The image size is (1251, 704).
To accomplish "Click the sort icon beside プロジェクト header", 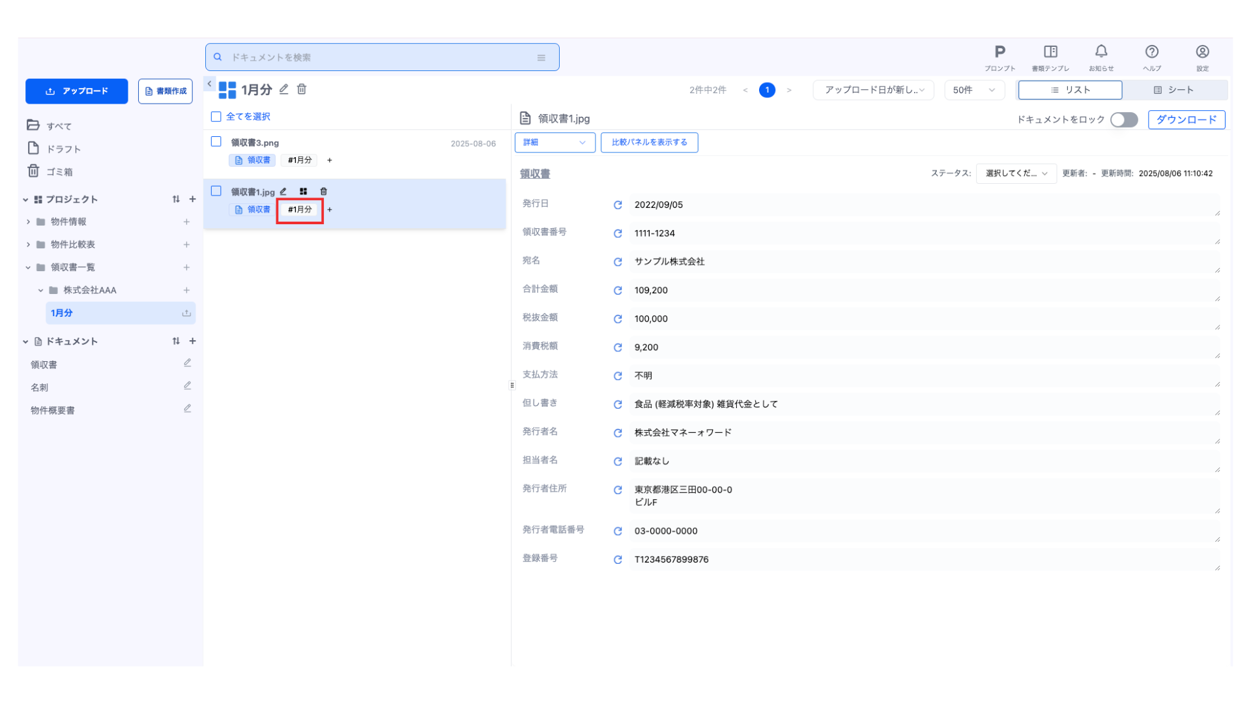I will (x=176, y=199).
